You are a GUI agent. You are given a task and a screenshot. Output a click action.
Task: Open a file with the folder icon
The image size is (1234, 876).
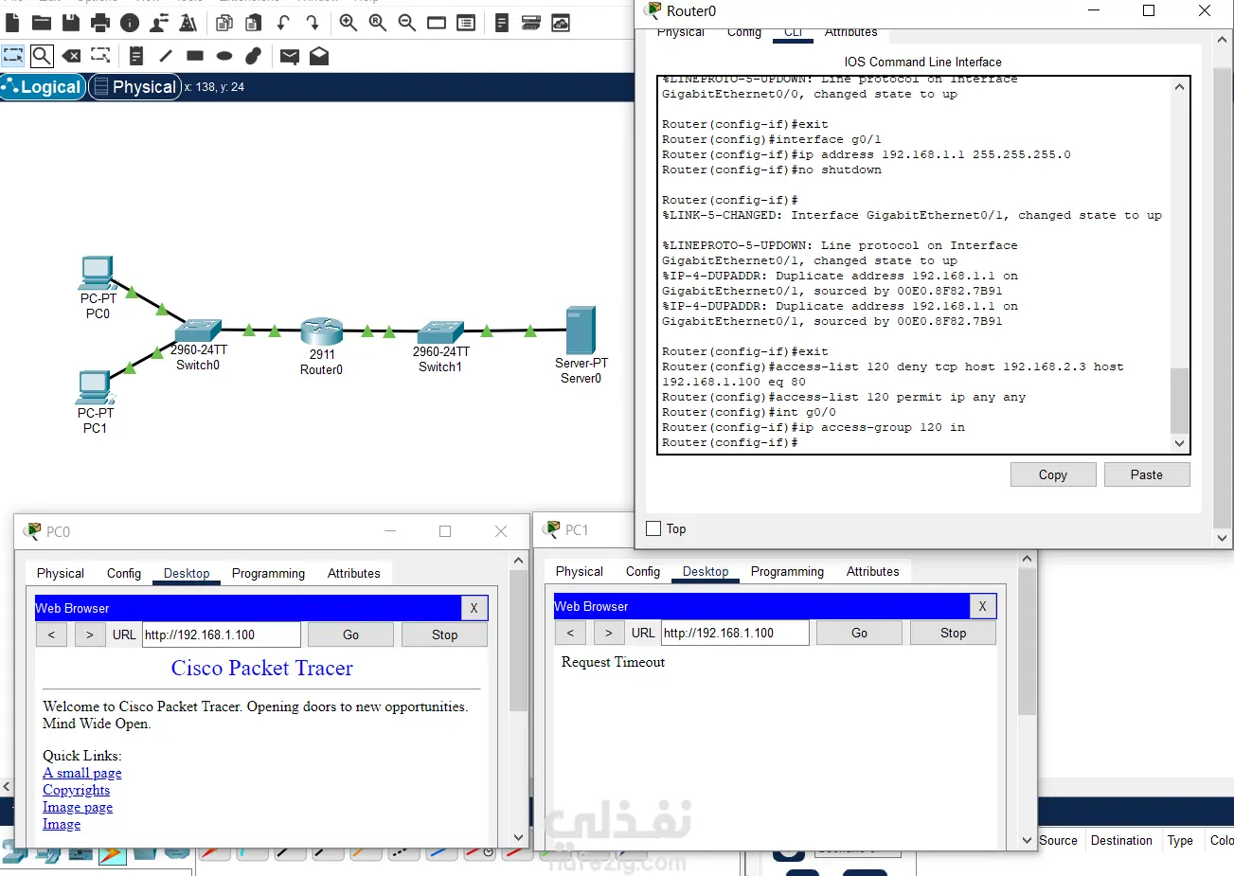42,23
